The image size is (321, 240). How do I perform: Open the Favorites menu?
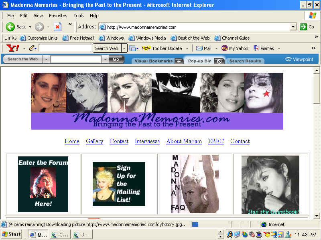point(58,16)
